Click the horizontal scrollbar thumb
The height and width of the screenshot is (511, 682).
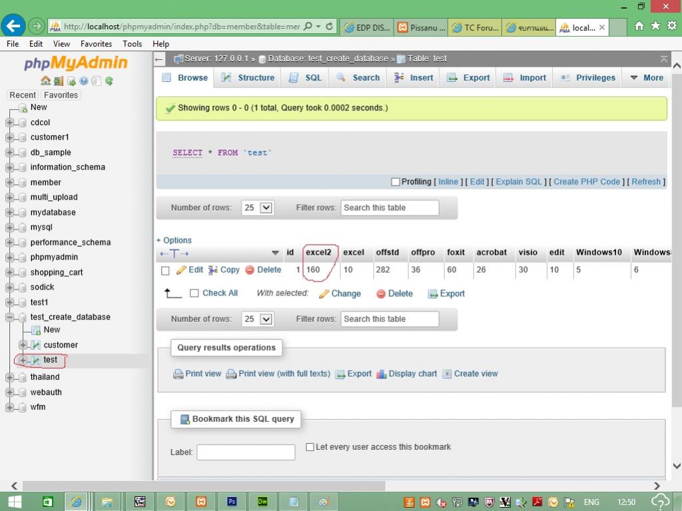[x=204, y=486]
